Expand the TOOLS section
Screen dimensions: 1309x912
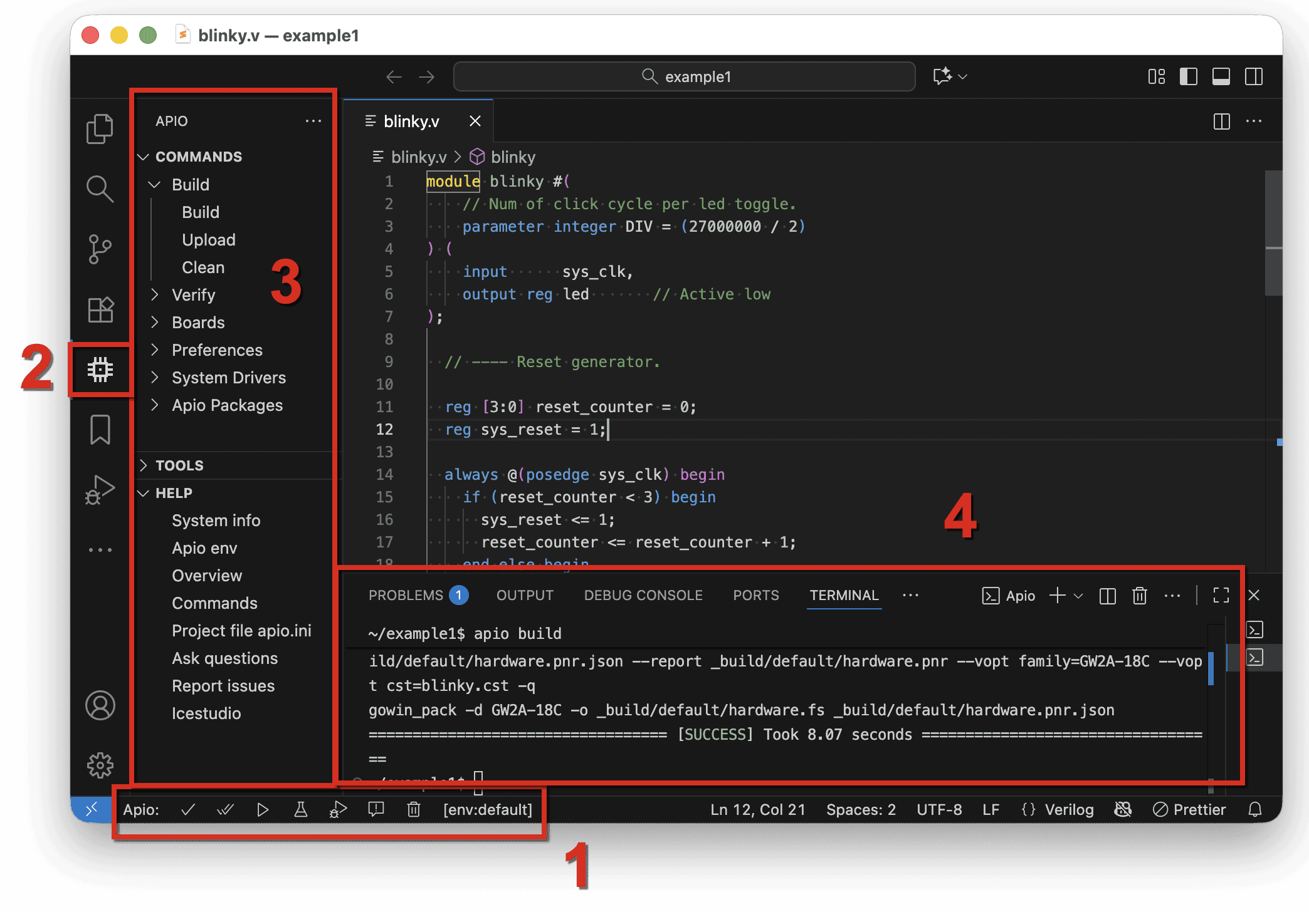pos(179,465)
